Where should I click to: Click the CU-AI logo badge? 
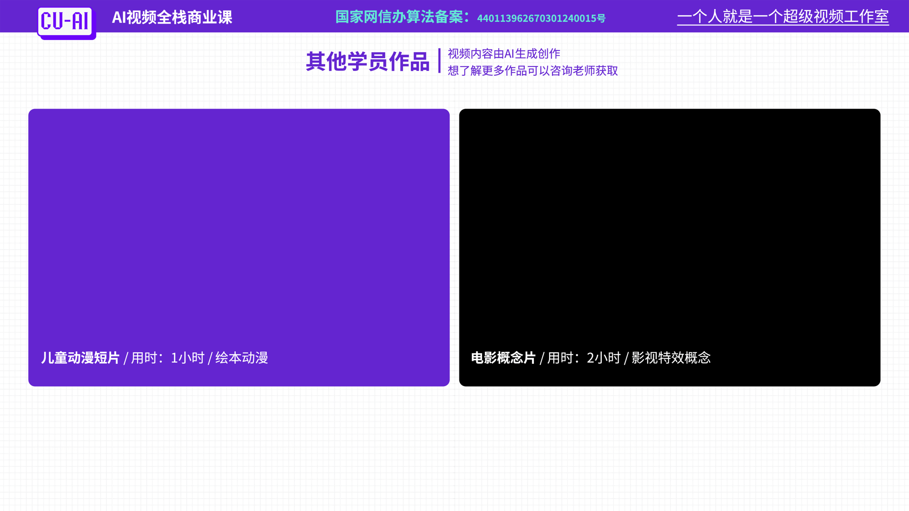(x=65, y=21)
